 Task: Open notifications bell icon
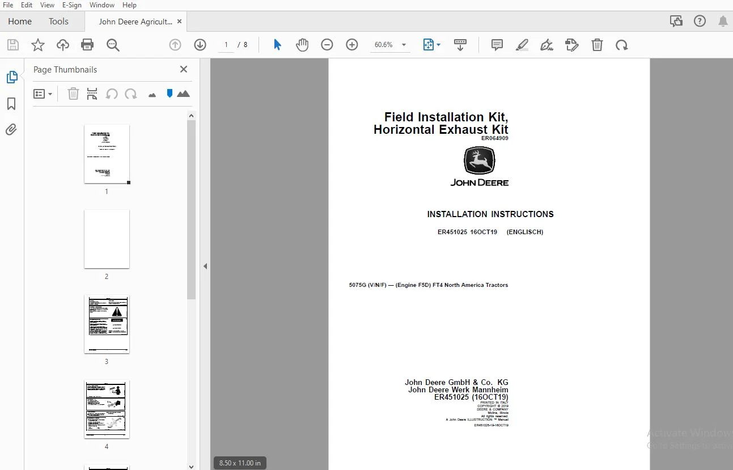(x=723, y=22)
